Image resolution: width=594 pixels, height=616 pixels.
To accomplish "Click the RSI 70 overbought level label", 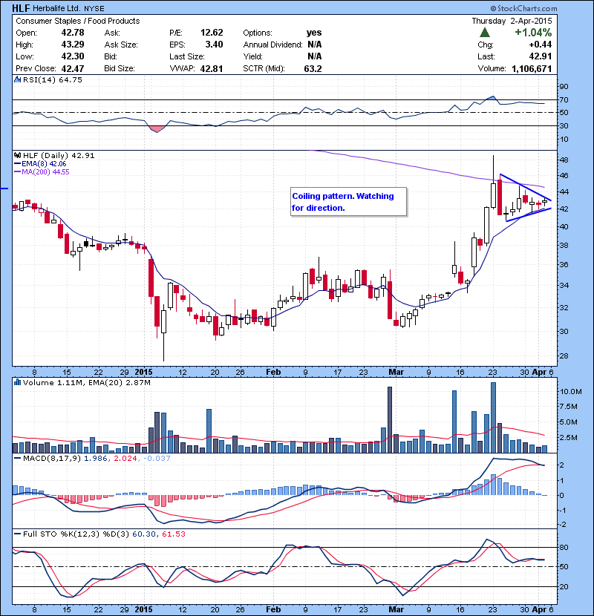I will (564, 99).
